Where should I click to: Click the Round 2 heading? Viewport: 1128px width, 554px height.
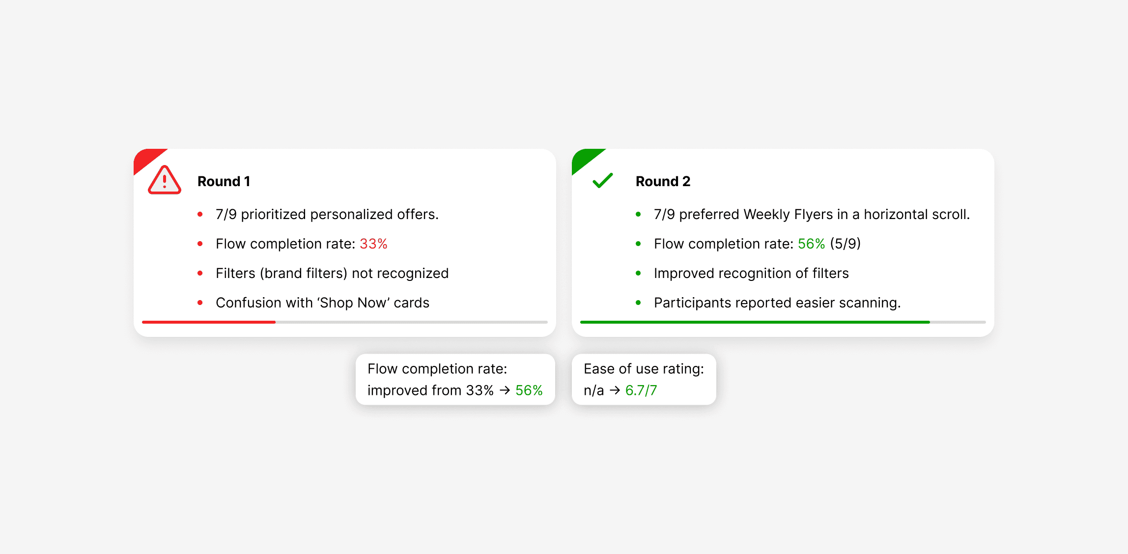[663, 181]
